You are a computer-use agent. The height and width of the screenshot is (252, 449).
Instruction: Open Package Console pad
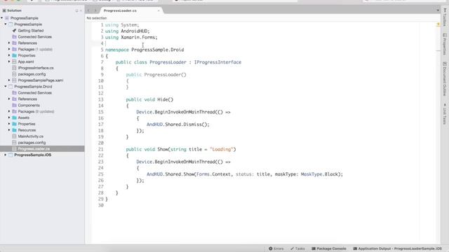[x=329, y=248]
